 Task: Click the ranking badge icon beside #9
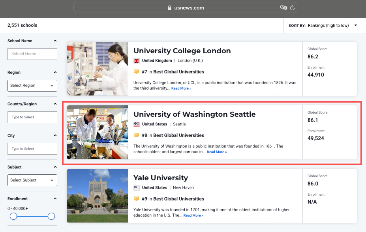[x=137, y=199]
